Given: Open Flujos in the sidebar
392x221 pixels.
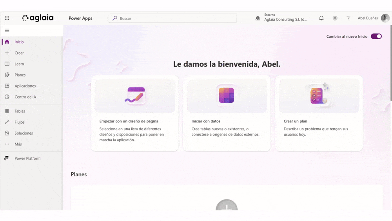Looking at the screenshot, I should pos(31,122).
